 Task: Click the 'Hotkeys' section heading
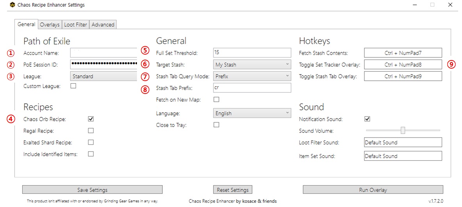pos(315,41)
